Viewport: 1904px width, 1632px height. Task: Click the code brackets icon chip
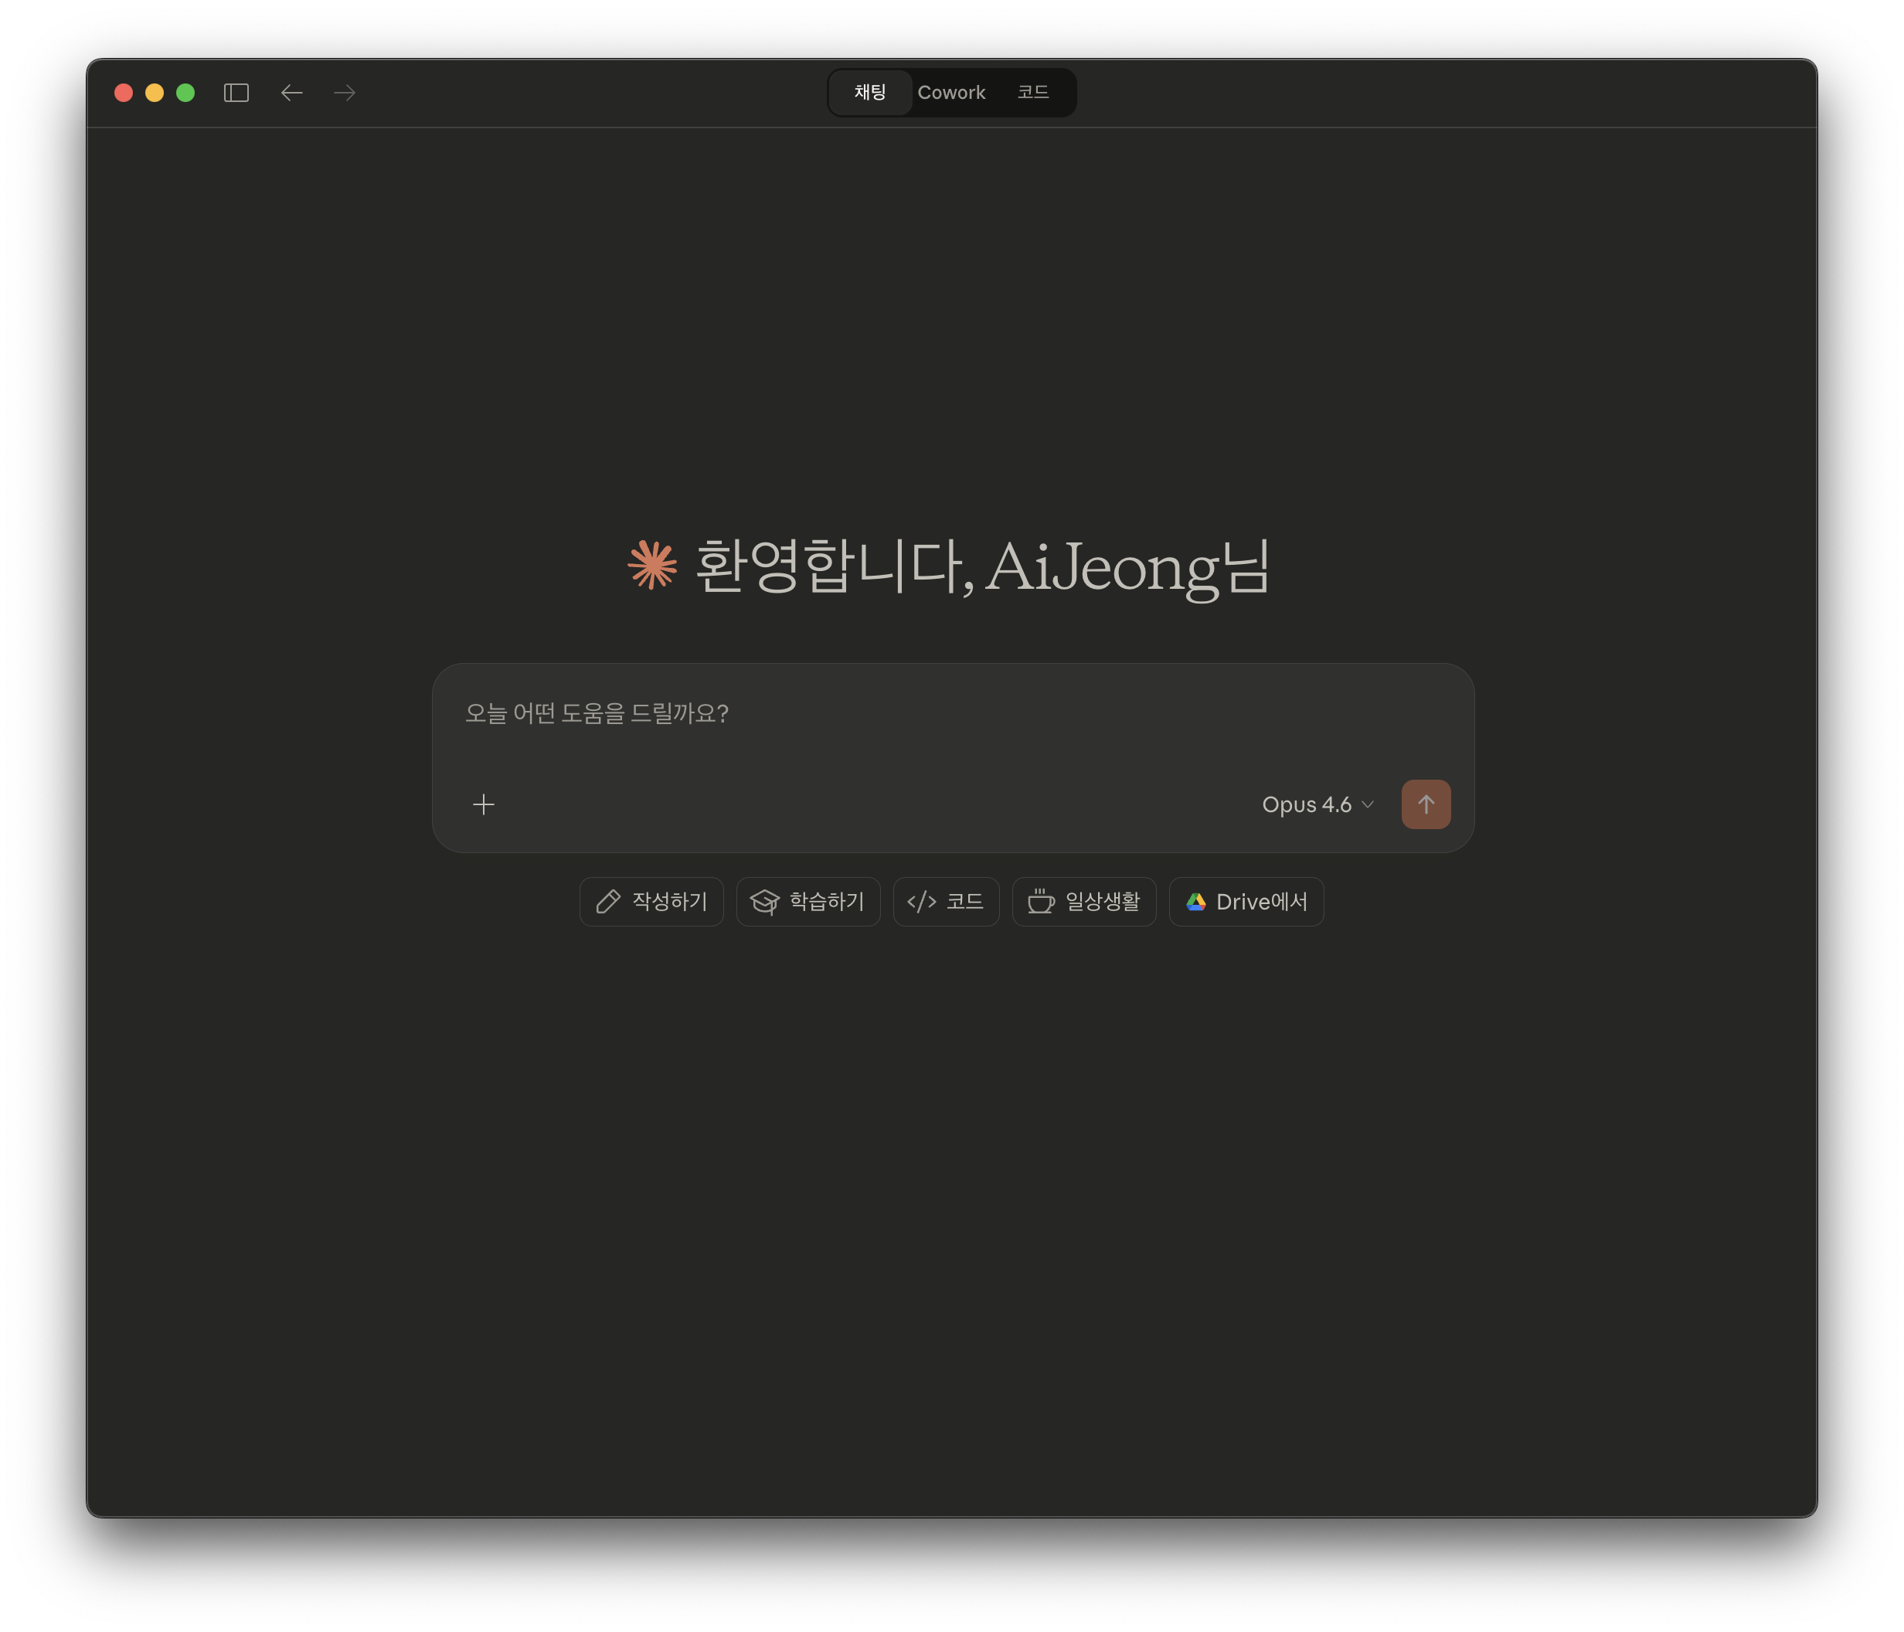(x=922, y=902)
